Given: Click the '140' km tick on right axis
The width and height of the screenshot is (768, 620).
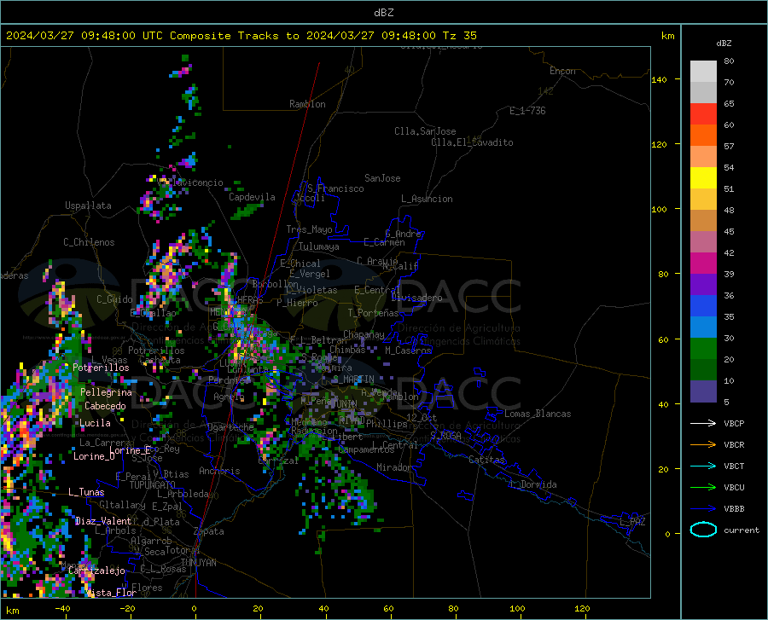Looking at the screenshot, I should click(659, 79).
